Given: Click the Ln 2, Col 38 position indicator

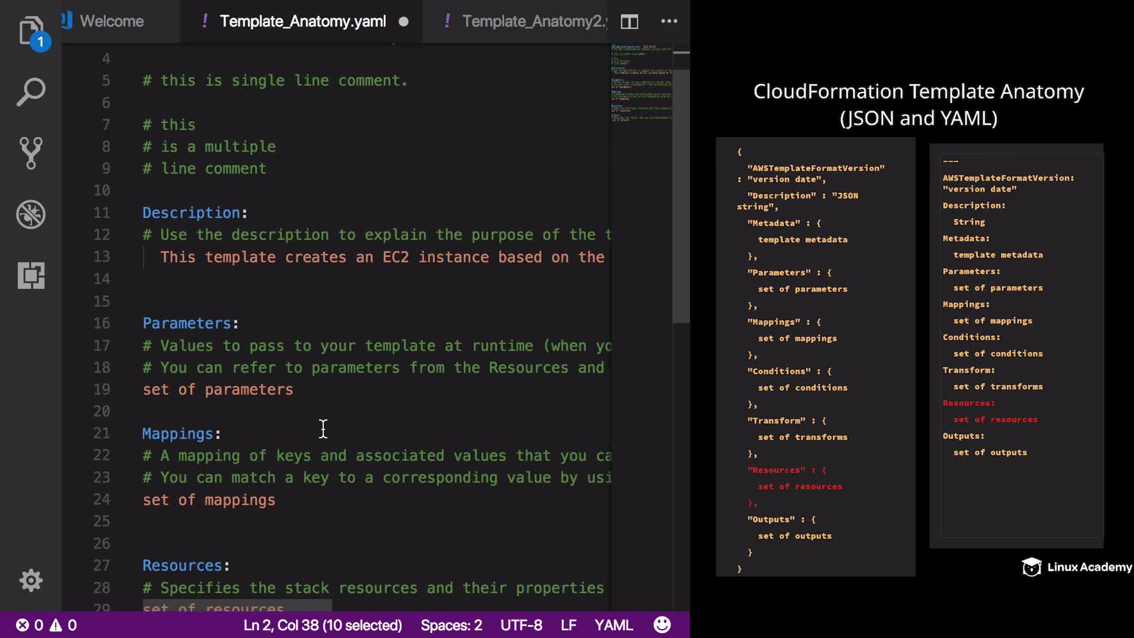Looking at the screenshot, I should pyautogui.click(x=322, y=625).
